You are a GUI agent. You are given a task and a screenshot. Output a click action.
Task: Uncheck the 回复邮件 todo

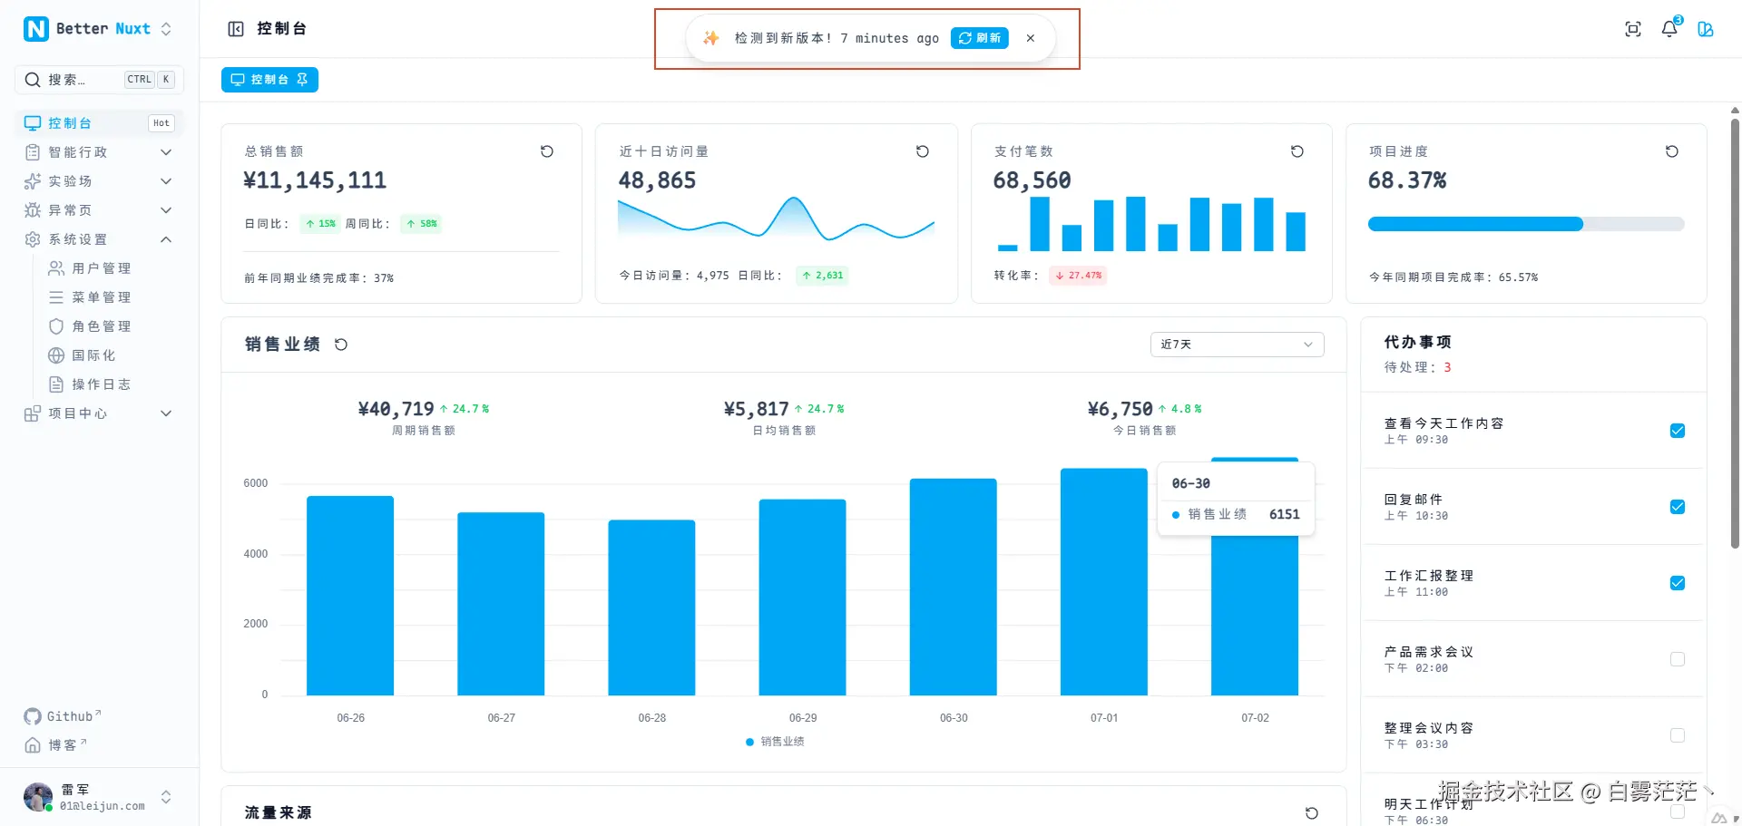(x=1678, y=507)
